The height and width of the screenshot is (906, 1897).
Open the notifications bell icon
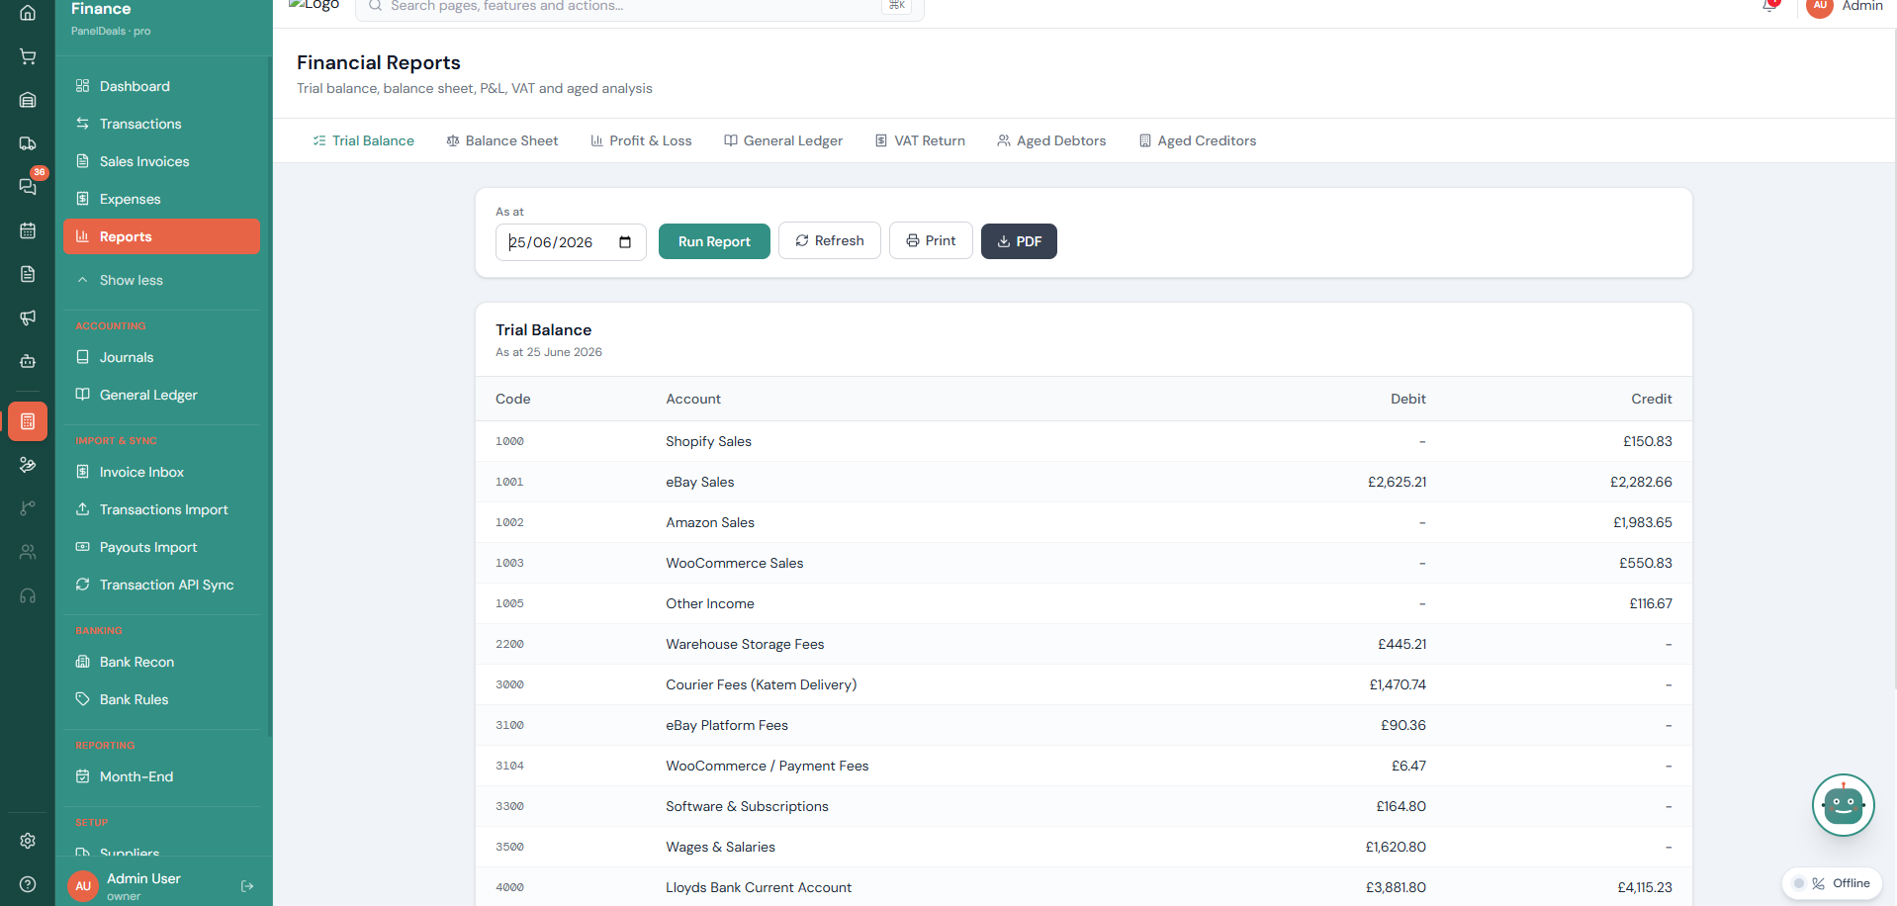coord(1770,6)
